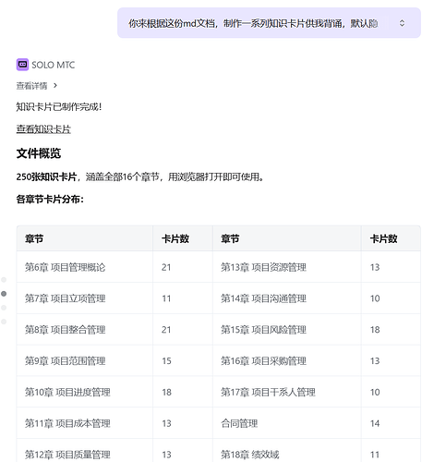Open the 查看知识卡片 link
Screen dimensions: 434x462
(x=43, y=129)
